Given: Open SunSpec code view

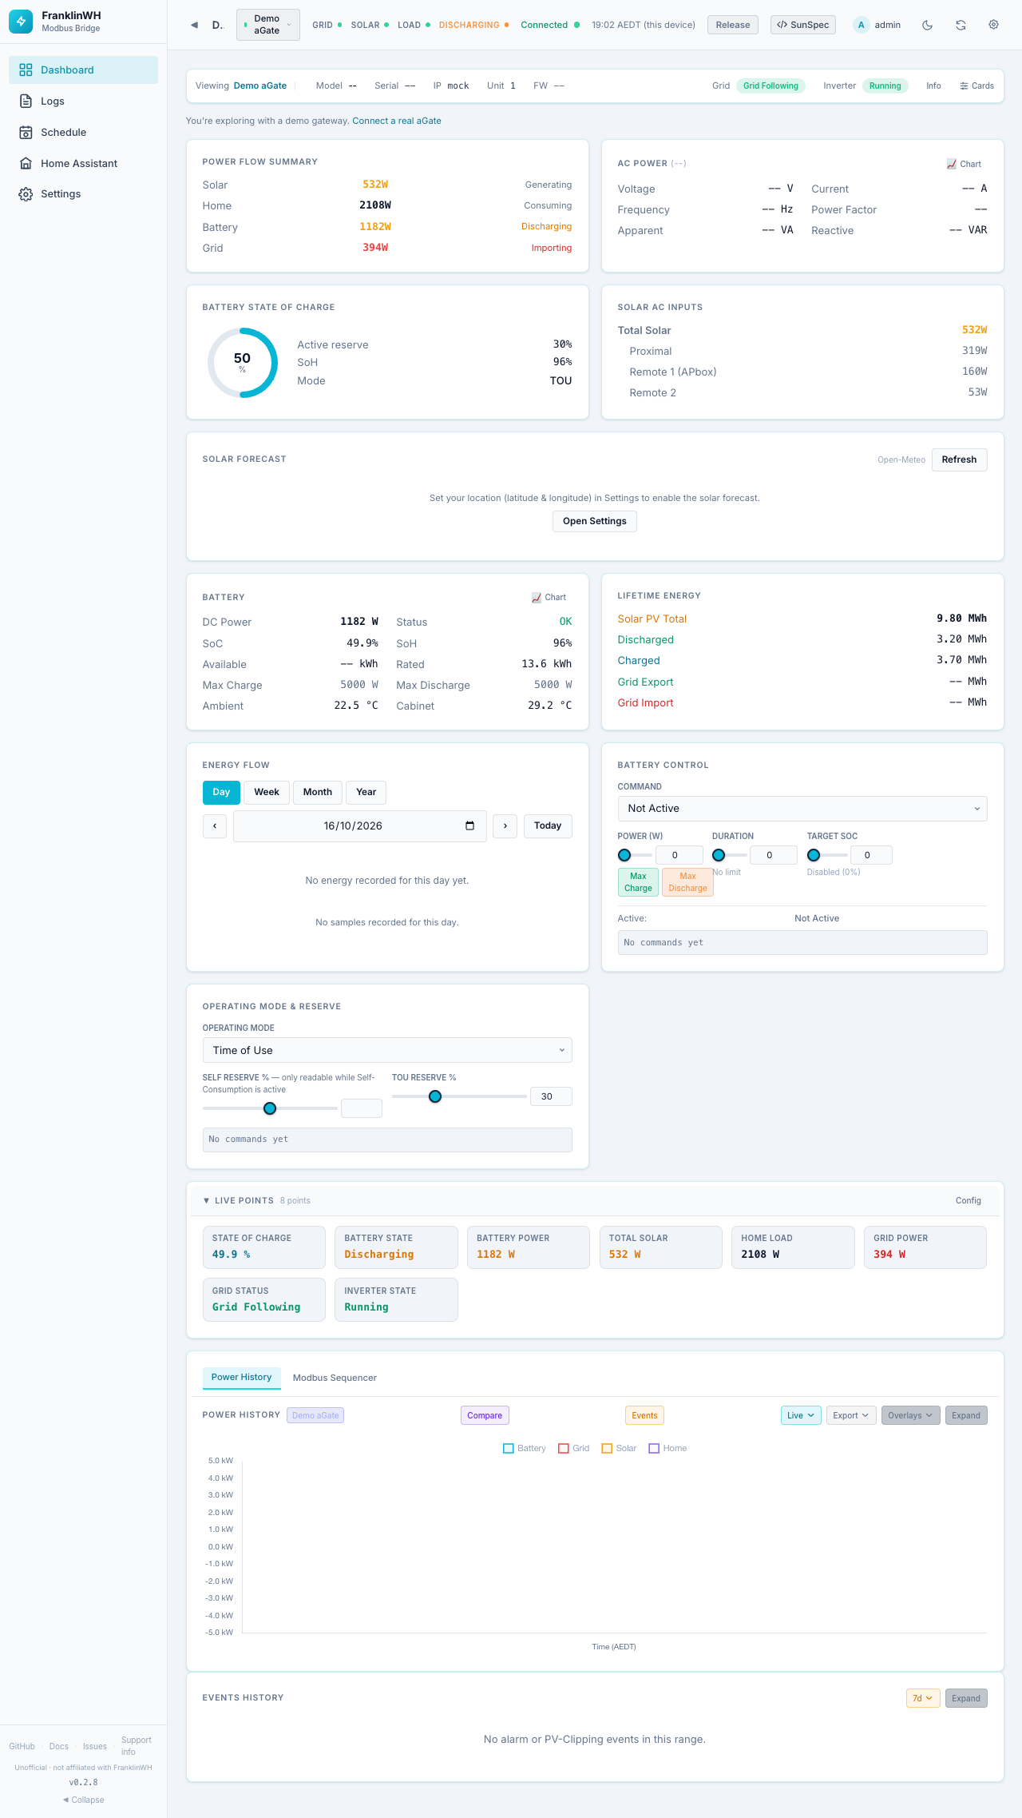Looking at the screenshot, I should pyautogui.click(x=803, y=25).
